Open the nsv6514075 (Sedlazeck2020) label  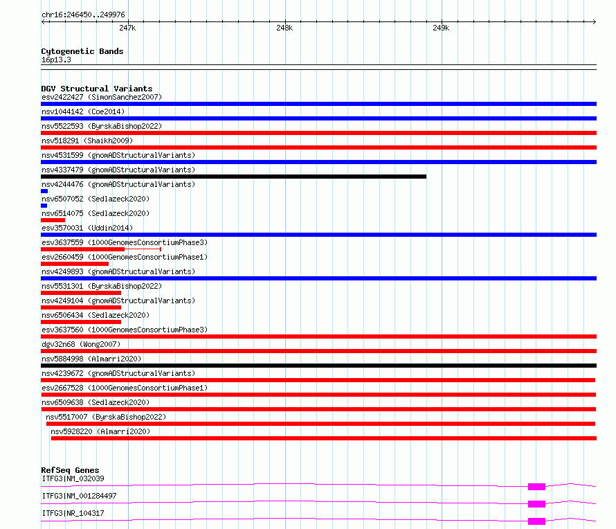[96, 213]
